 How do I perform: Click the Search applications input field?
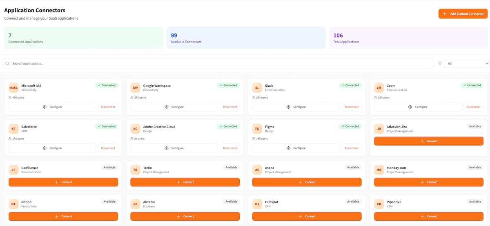220,63
